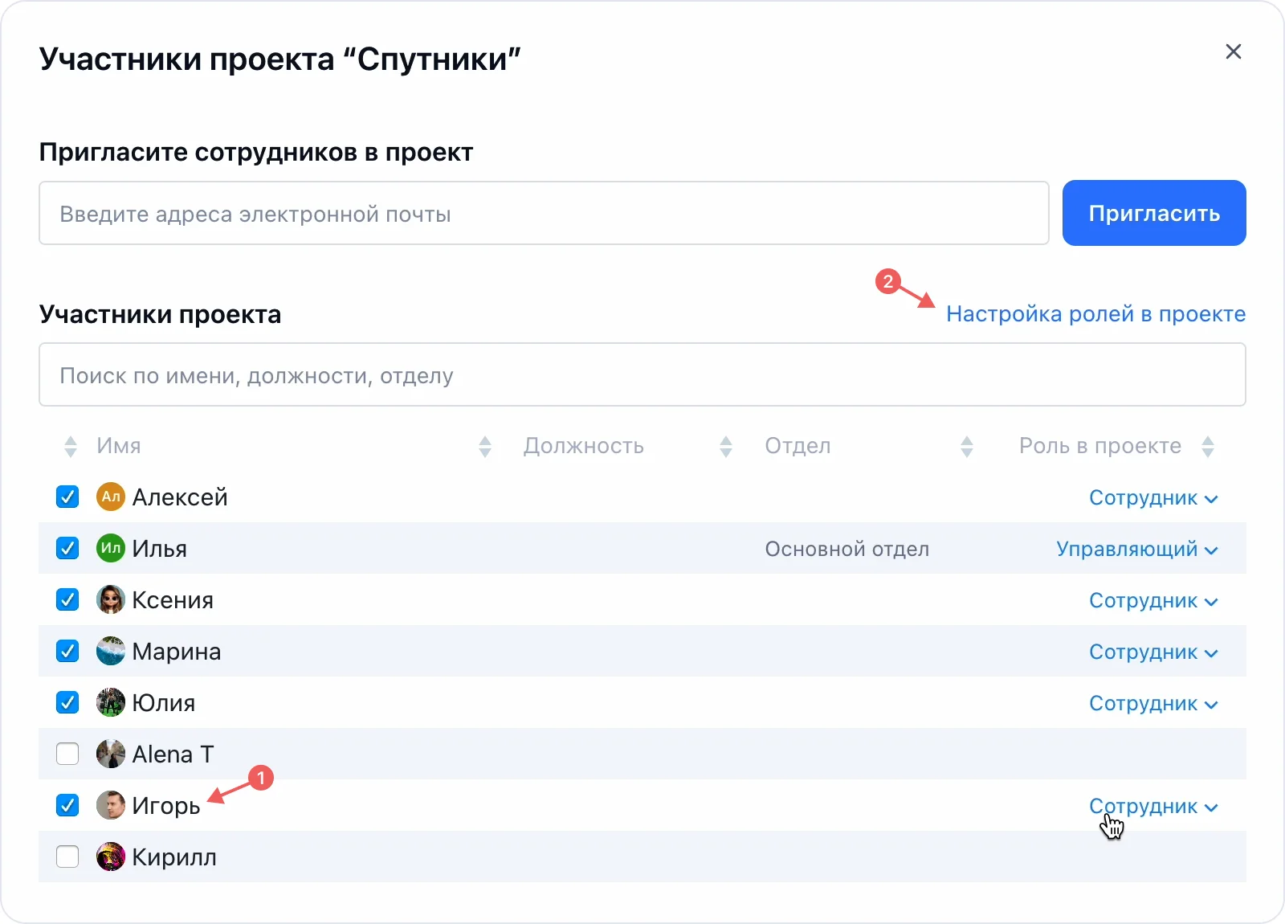Open the Настройка ролей в проекте link
The width and height of the screenshot is (1285, 924).
1095,314
